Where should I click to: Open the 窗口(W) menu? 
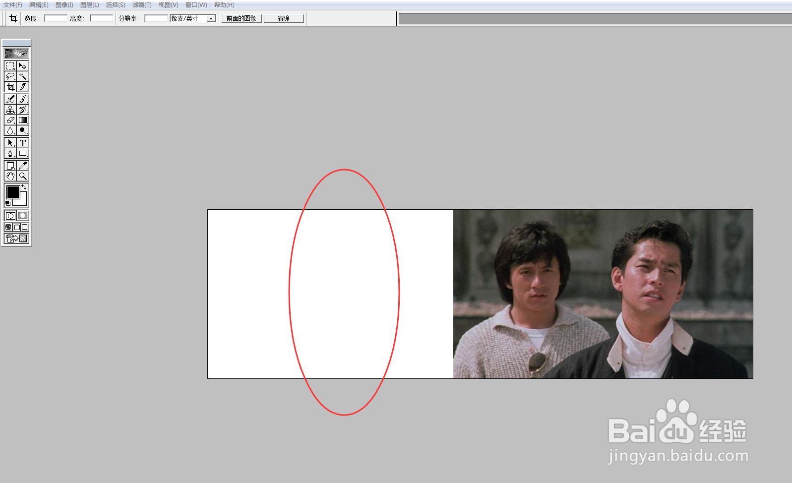coord(196,5)
